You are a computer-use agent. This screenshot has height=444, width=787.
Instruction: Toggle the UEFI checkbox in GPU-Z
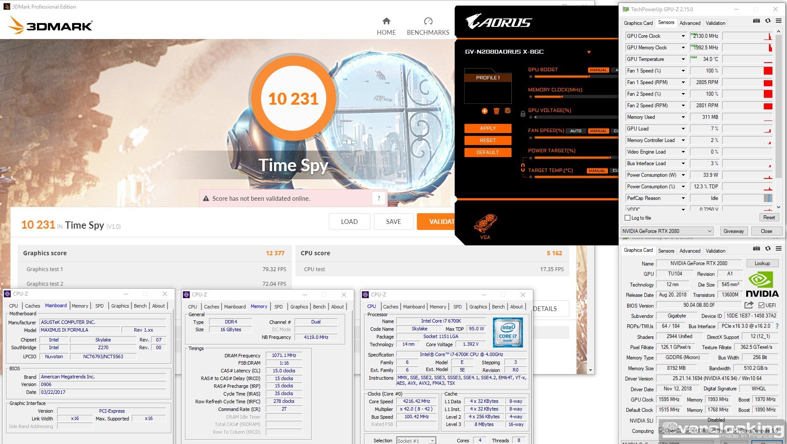point(761,305)
